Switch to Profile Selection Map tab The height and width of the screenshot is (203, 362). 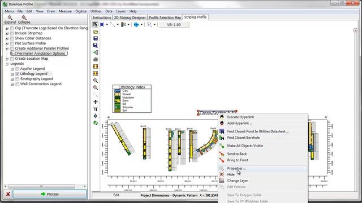pyautogui.click(x=165, y=17)
